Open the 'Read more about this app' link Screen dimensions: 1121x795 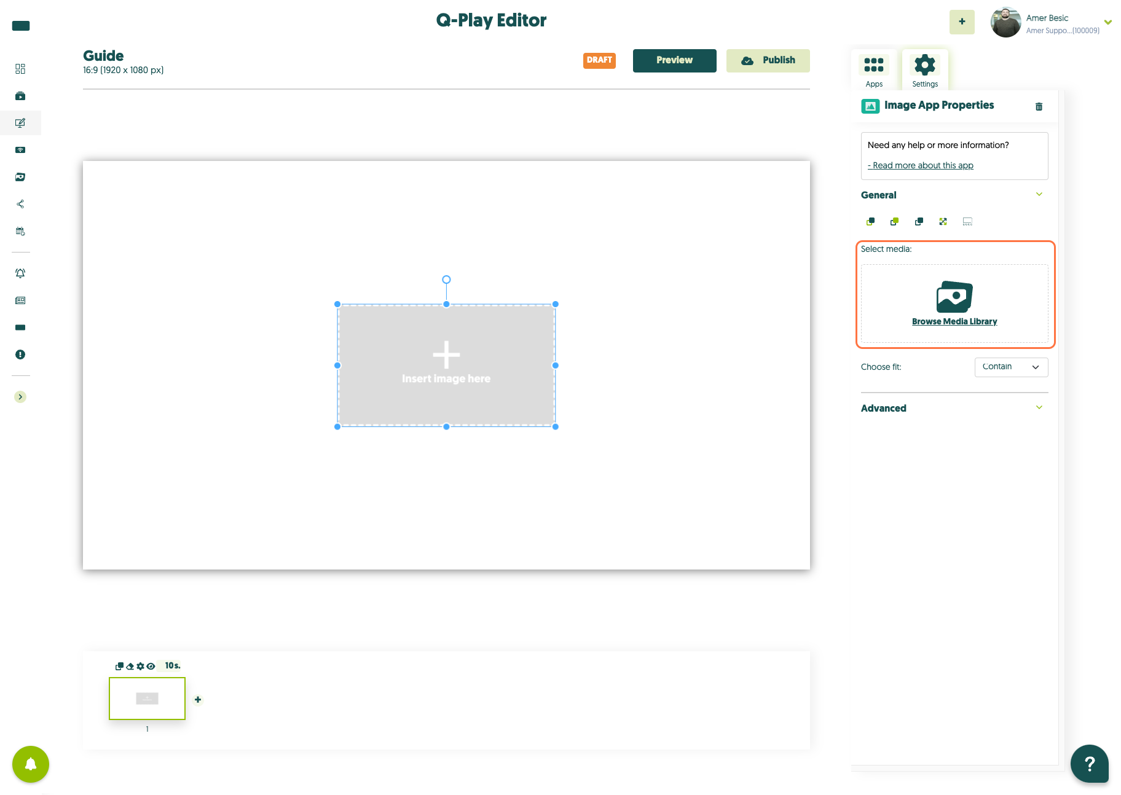[x=921, y=166]
